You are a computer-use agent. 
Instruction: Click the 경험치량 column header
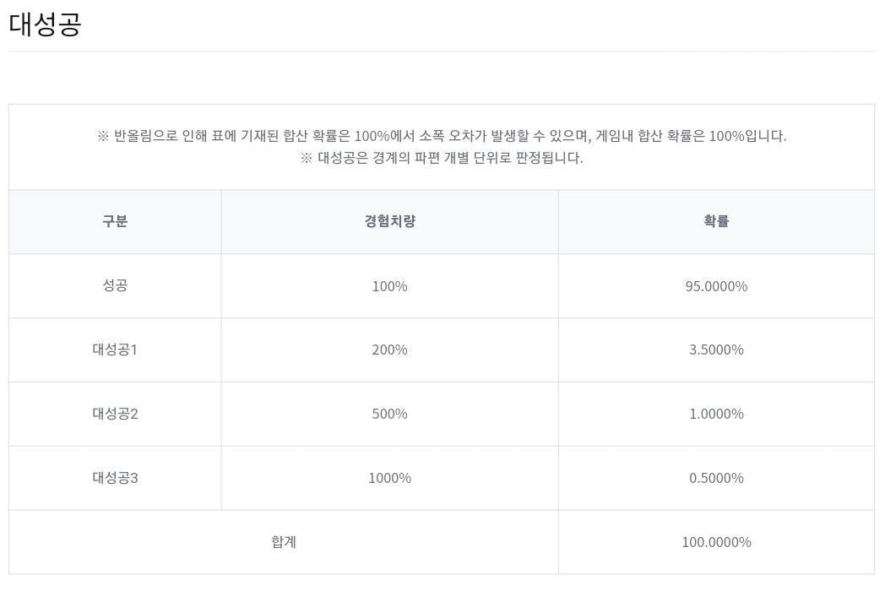tap(389, 221)
